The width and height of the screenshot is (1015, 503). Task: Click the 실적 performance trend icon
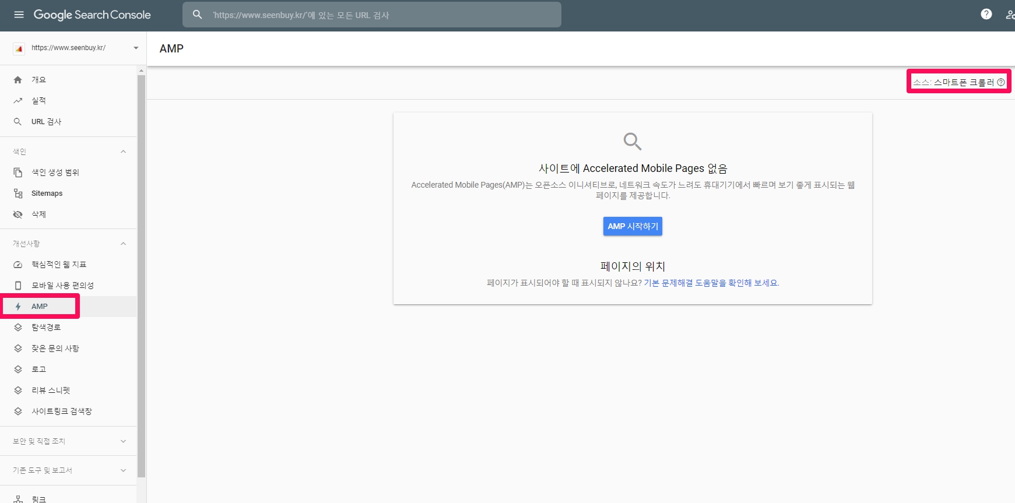(18, 101)
